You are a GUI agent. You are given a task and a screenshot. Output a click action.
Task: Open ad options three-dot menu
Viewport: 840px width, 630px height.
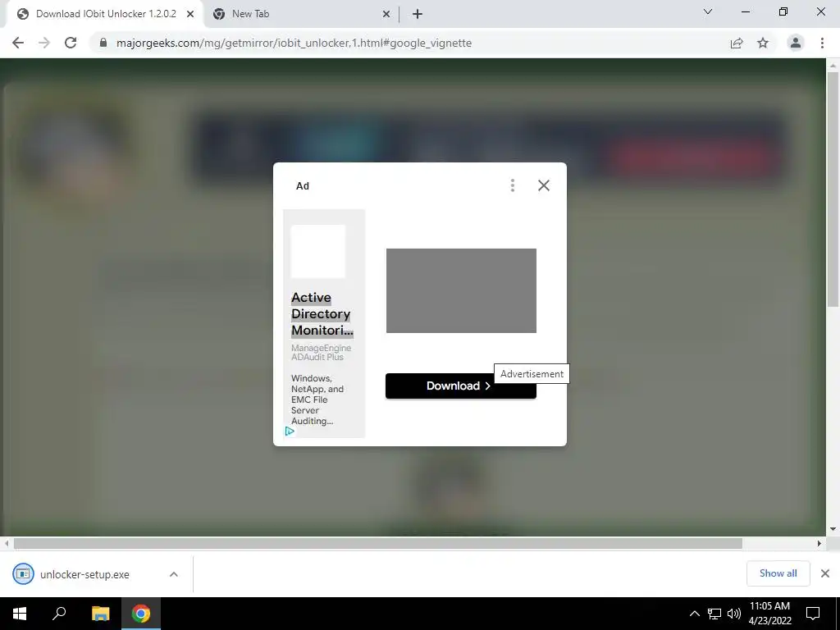513,185
